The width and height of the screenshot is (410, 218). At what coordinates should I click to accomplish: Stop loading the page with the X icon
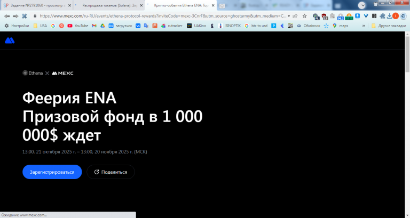(x=25, y=16)
